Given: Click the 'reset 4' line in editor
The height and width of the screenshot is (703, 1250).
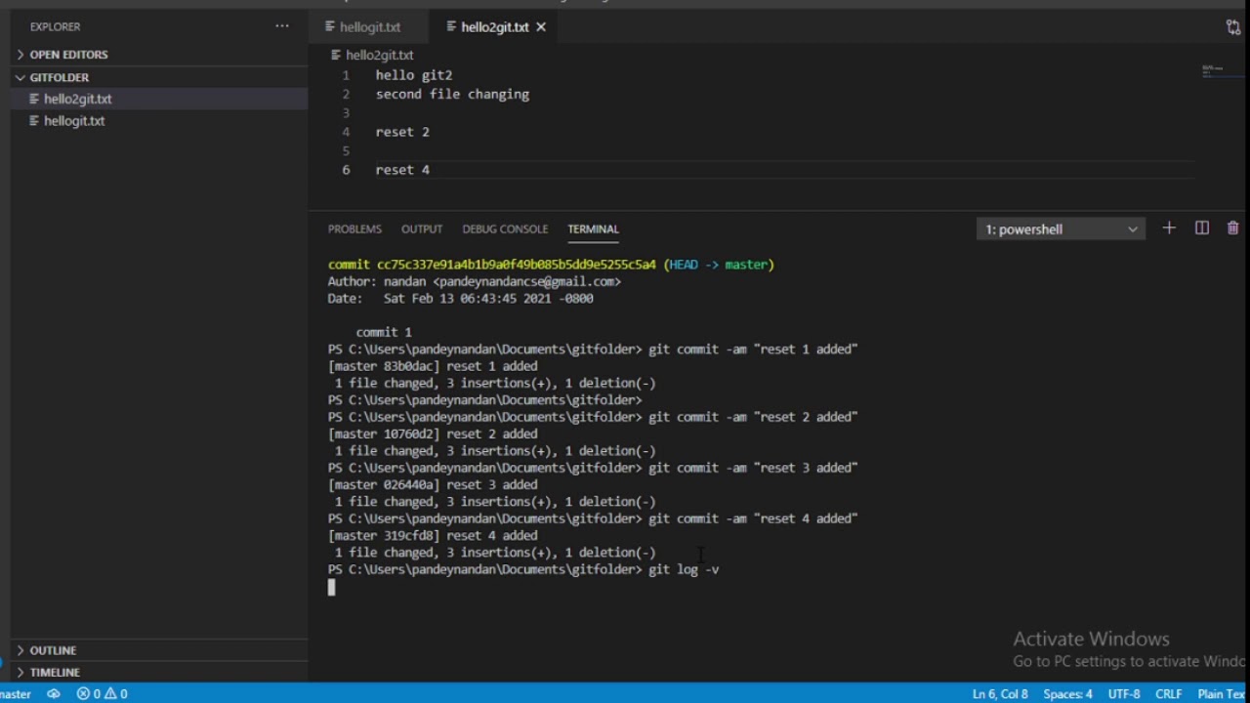Looking at the screenshot, I should point(402,170).
